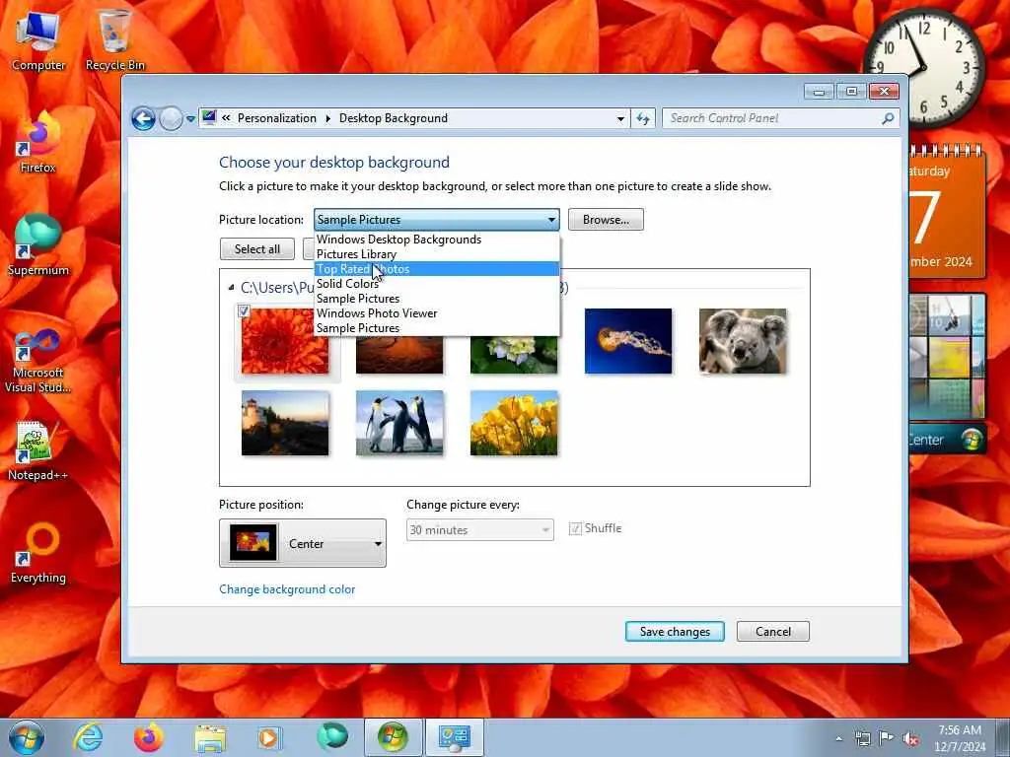Open the Windows Start orb
The image size is (1010, 757).
point(27,737)
